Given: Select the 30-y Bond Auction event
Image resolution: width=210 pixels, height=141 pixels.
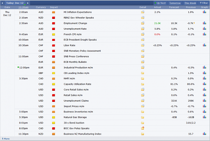Looking at the screenshot, I should 74,123.
